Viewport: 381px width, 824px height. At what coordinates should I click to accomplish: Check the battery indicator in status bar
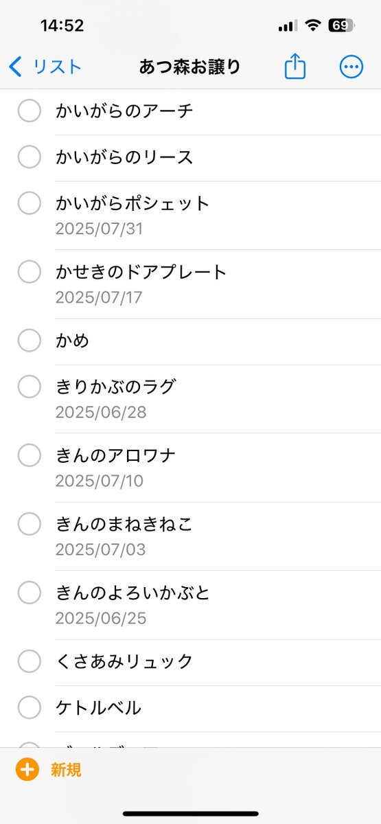click(x=341, y=26)
